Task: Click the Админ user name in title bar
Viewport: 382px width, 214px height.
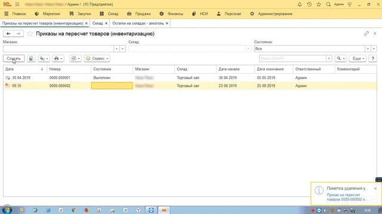Action: [x=338, y=4]
